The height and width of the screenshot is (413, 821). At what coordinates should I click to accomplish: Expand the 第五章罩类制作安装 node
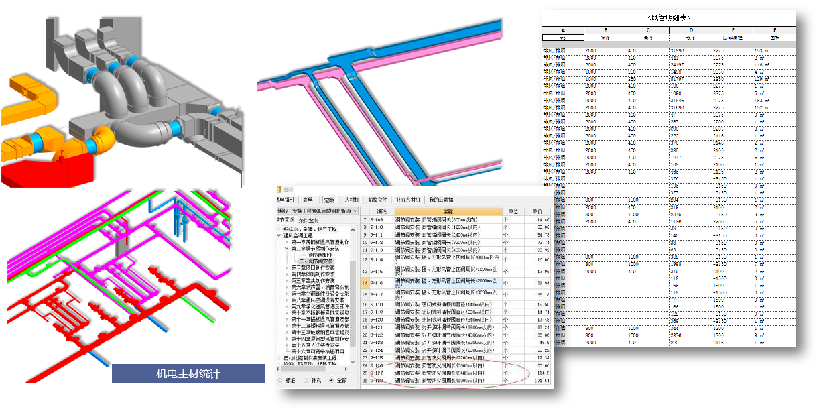tap(287, 281)
